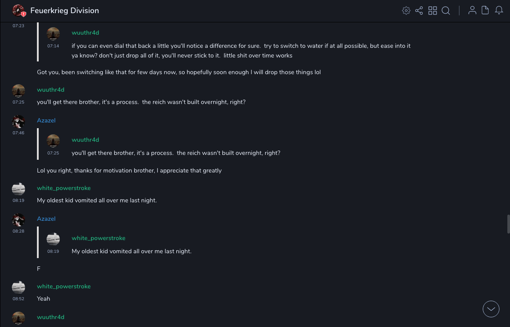
Task: Click the 07:46 message timestamp
Action: coord(18,133)
